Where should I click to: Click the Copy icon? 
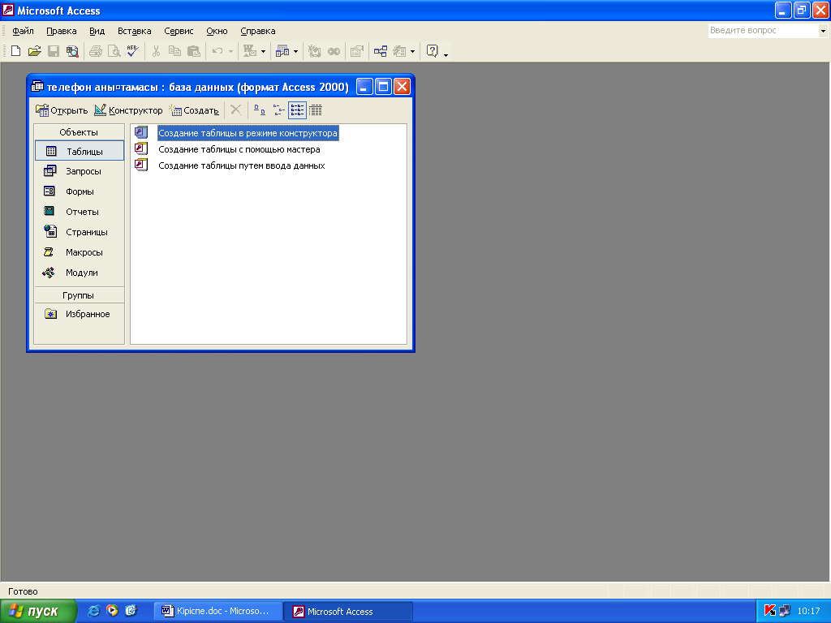174,51
